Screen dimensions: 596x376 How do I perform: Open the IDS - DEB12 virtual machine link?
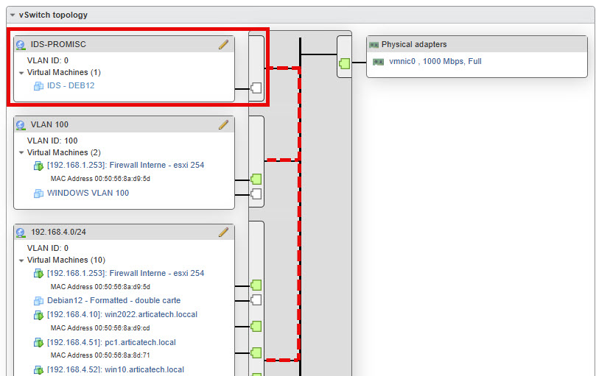coord(71,86)
